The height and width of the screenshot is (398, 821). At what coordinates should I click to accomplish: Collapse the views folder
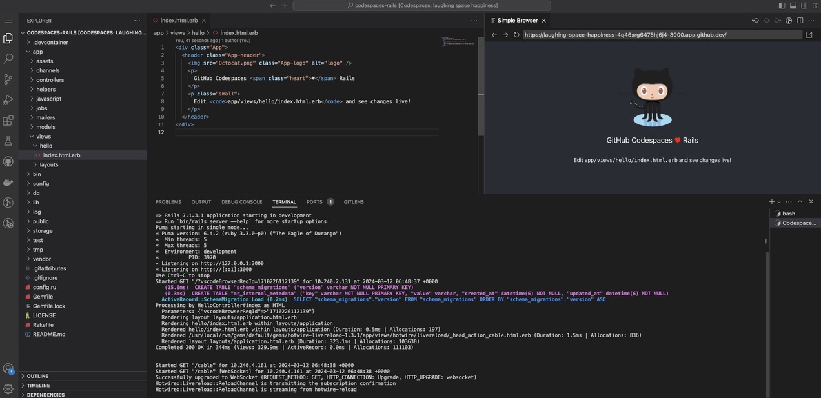click(x=84, y=136)
